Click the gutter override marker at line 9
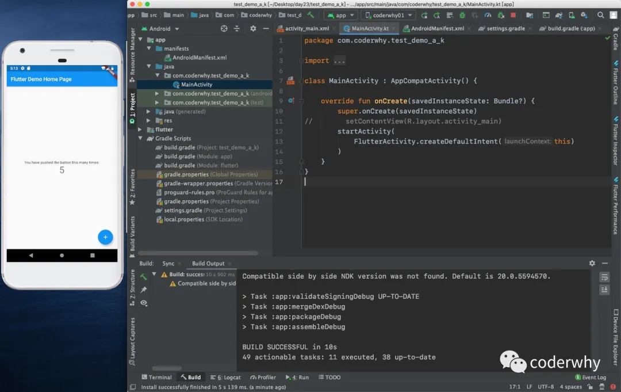Screen dimensions: 621x392 291,101
